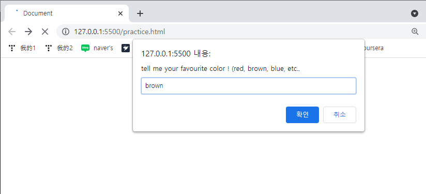Image resolution: width=426 pixels, height=194 pixels.
Task: Click the zoom magnifier icon in address bar
Action: coord(415,32)
